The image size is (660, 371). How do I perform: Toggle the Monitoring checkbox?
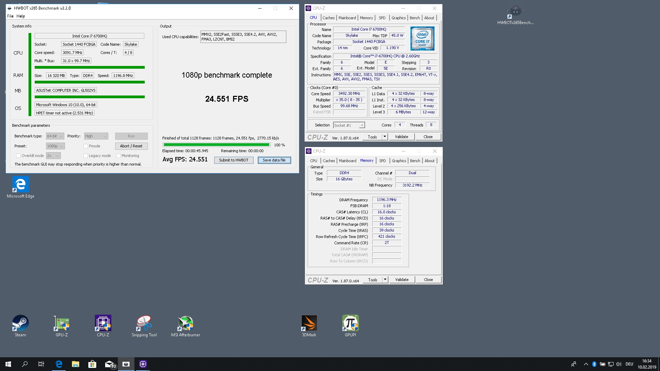(118, 156)
